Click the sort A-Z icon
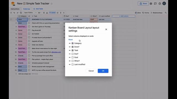 pyautogui.click(x=58, y=13)
